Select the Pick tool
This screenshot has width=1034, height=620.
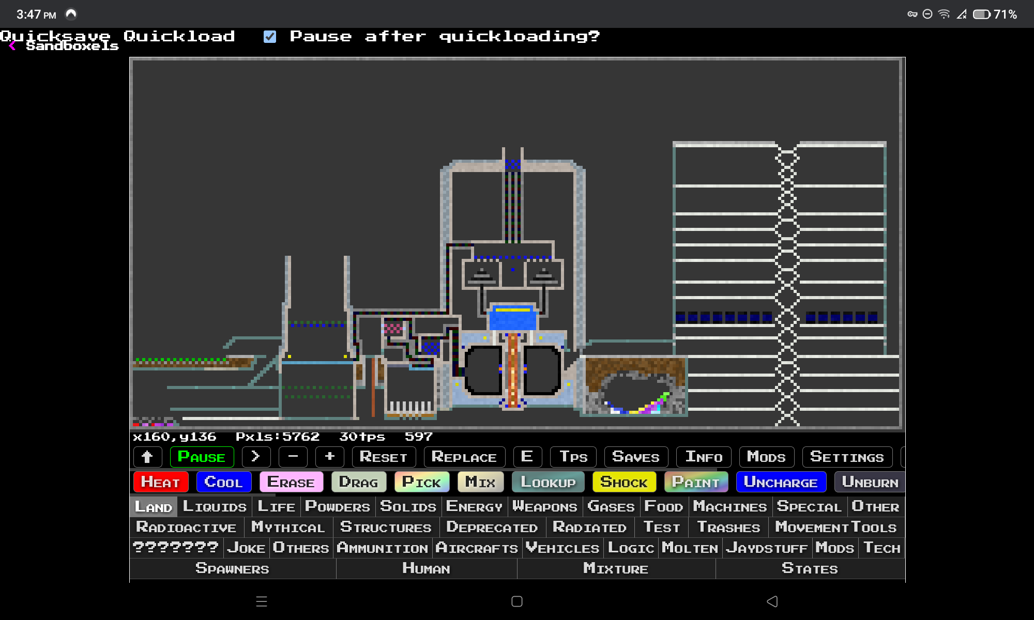click(421, 482)
